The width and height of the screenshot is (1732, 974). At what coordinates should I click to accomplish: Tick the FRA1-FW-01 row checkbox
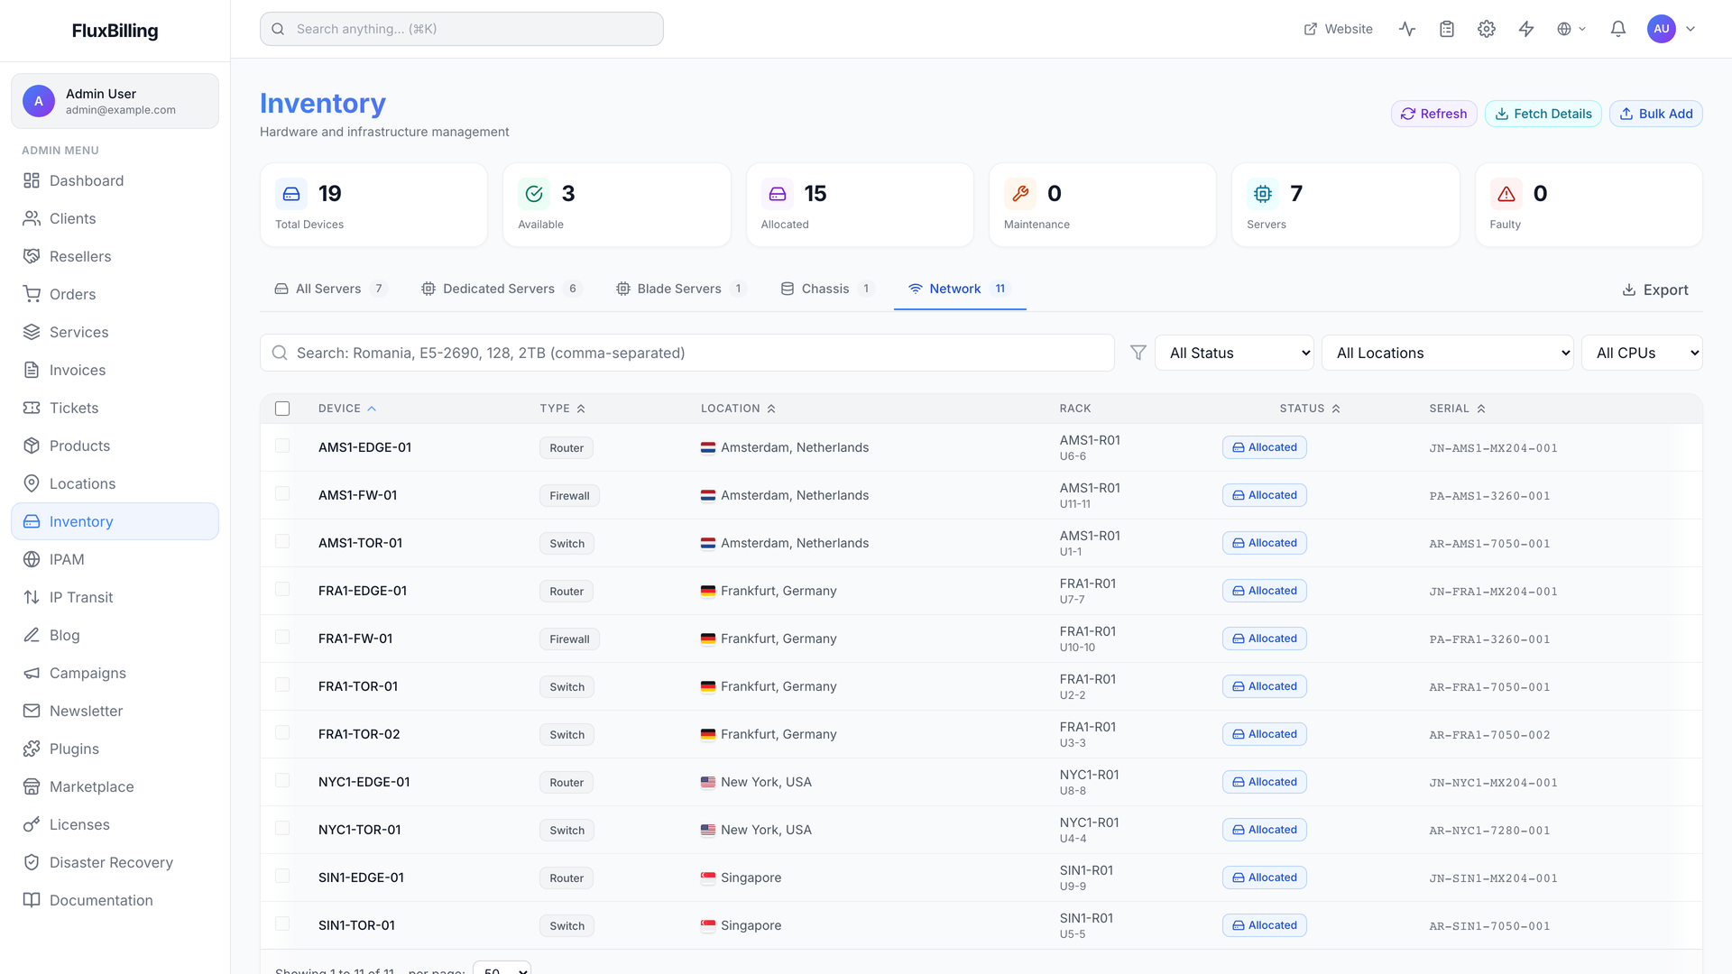[x=282, y=637]
